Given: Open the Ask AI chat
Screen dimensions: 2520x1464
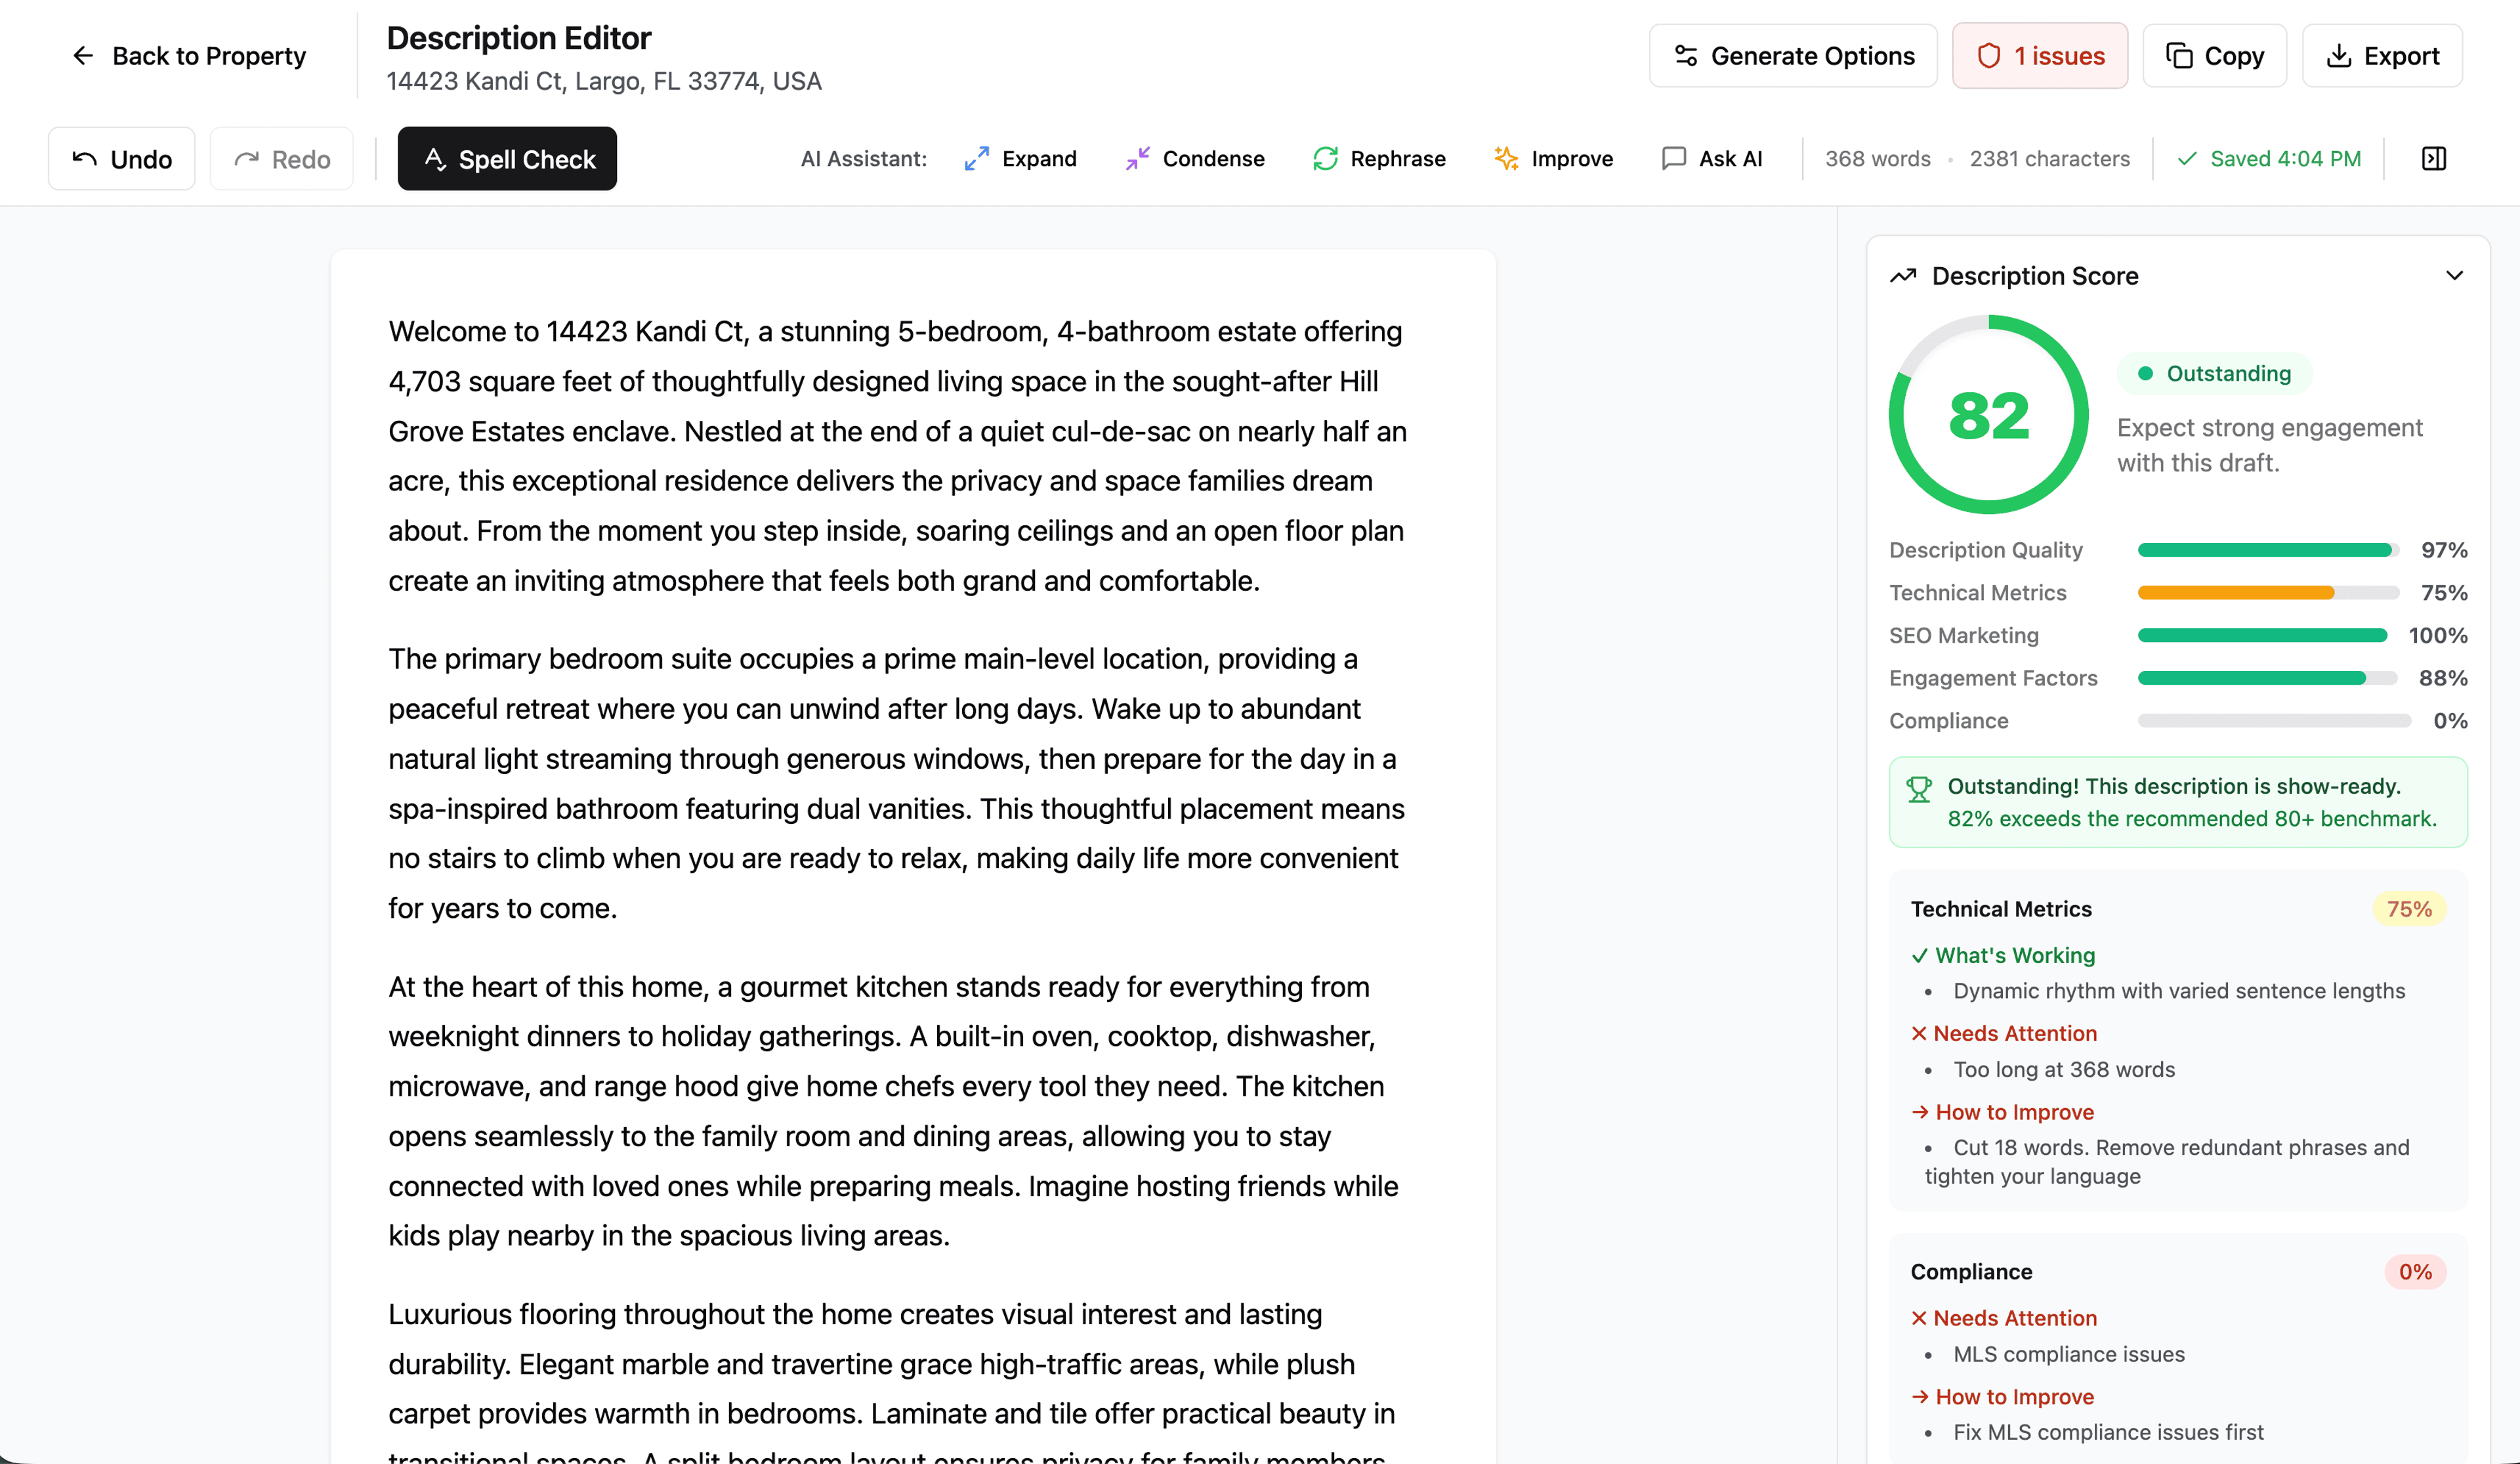Looking at the screenshot, I should tap(1712, 158).
